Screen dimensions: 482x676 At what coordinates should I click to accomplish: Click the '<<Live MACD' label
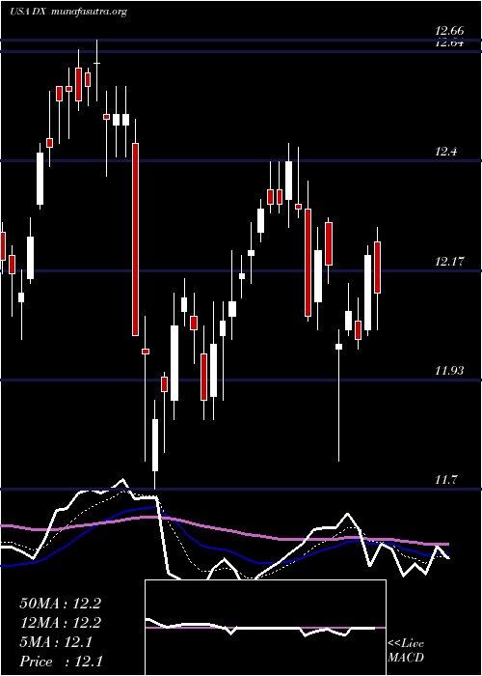(406, 650)
